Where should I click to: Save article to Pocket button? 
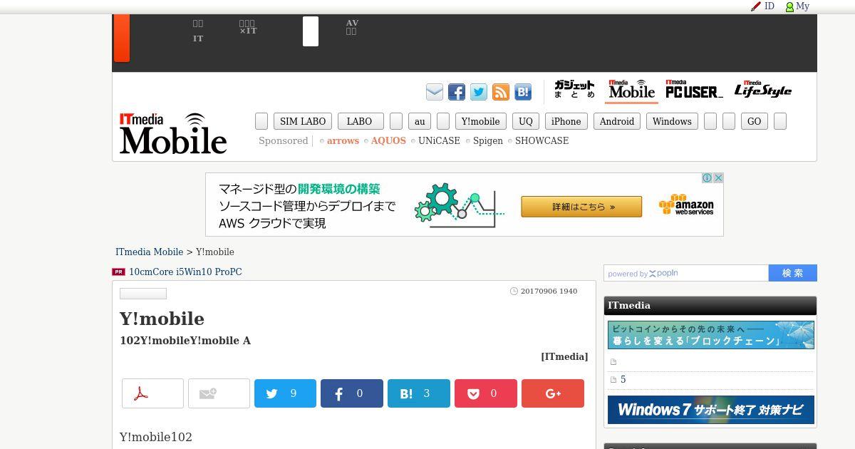click(x=486, y=393)
